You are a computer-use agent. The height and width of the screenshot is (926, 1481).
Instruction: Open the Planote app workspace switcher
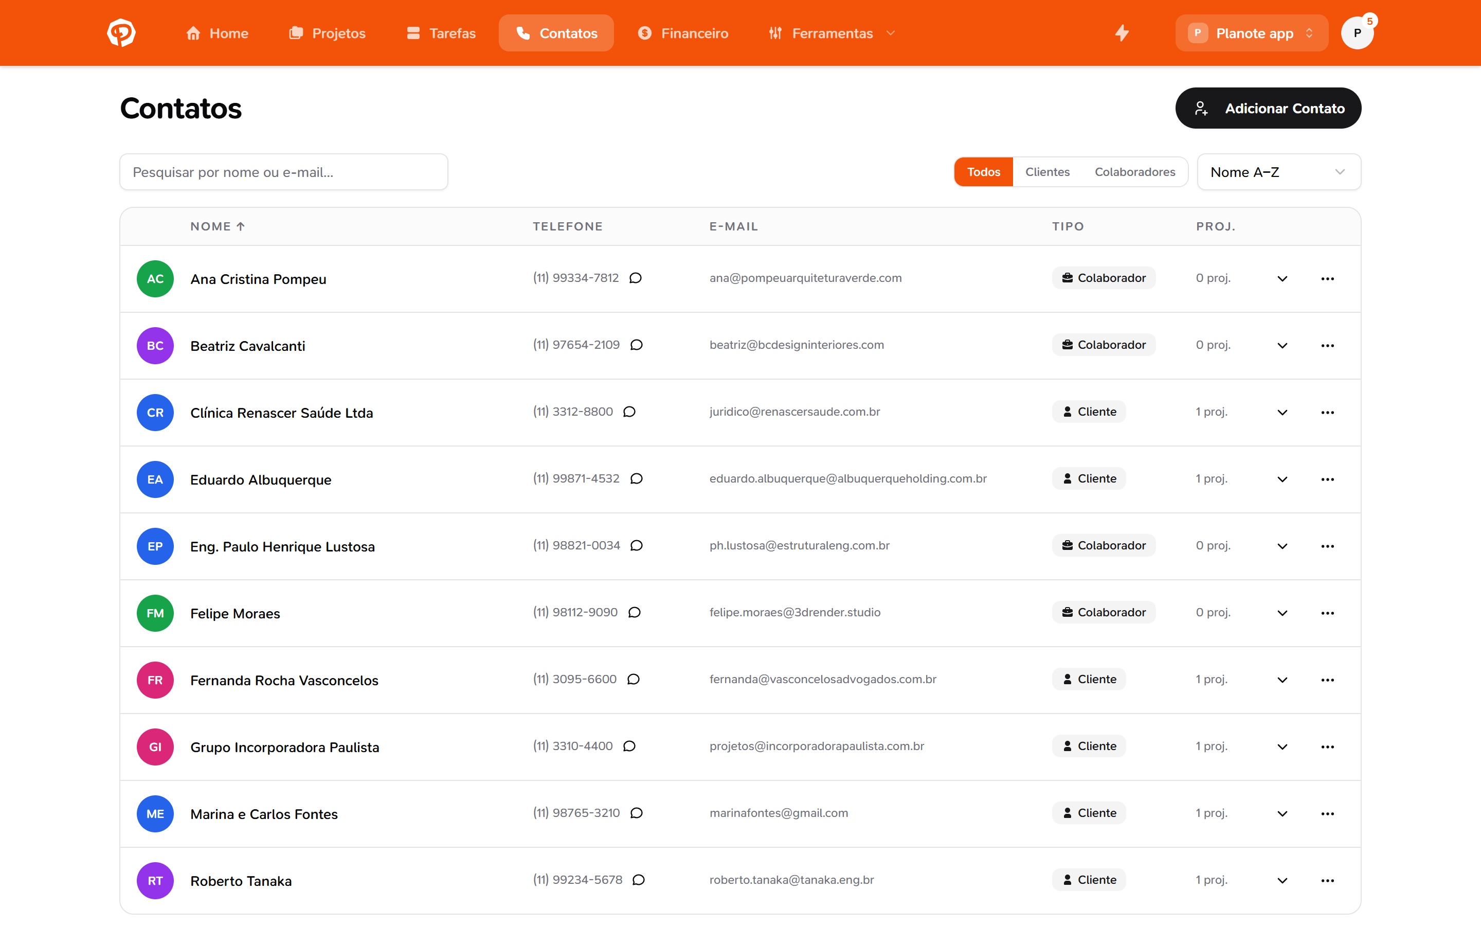1252,33
